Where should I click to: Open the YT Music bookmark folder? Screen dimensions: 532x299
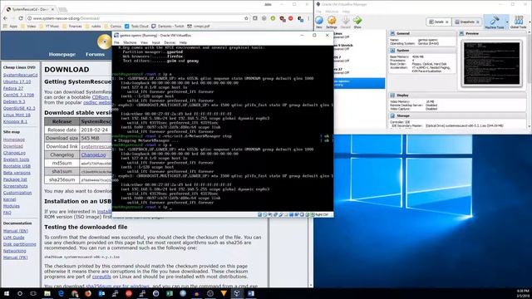tap(49, 26)
